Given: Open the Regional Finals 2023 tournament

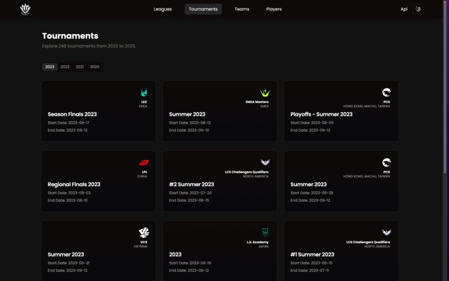Looking at the screenshot, I should [74, 184].
